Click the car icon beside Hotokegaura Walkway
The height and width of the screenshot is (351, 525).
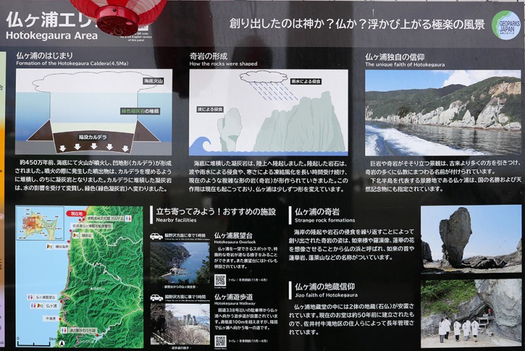click(x=156, y=297)
